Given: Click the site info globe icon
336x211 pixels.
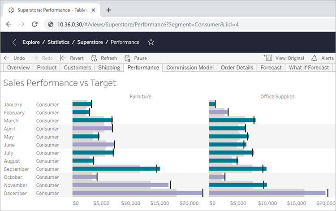Looking at the screenshot, I should click(51, 25).
